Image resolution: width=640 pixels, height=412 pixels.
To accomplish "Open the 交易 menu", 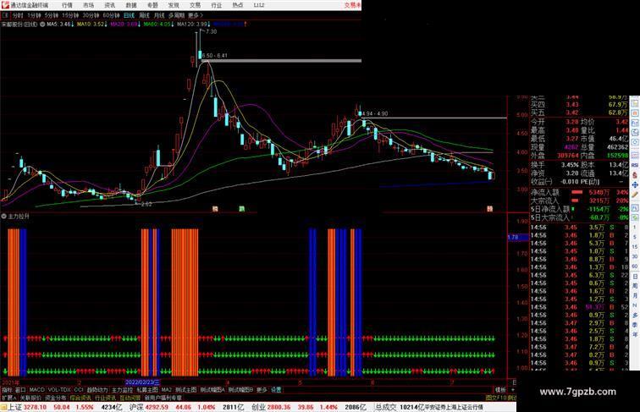I will (195, 5).
